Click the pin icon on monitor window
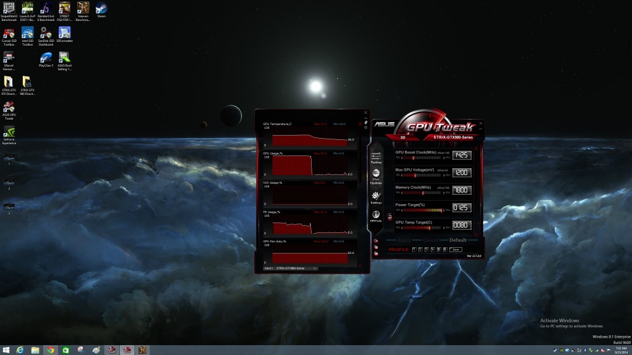The image size is (632, 355). (x=366, y=123)
